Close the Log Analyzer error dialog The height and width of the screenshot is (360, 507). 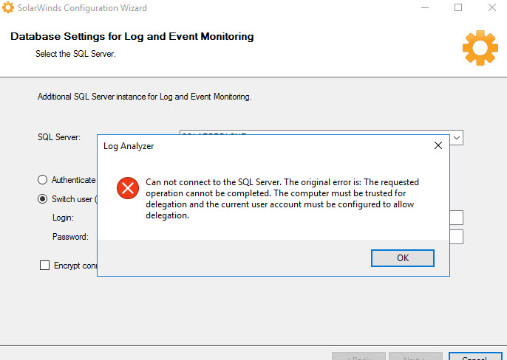click(x=438, y=145)
